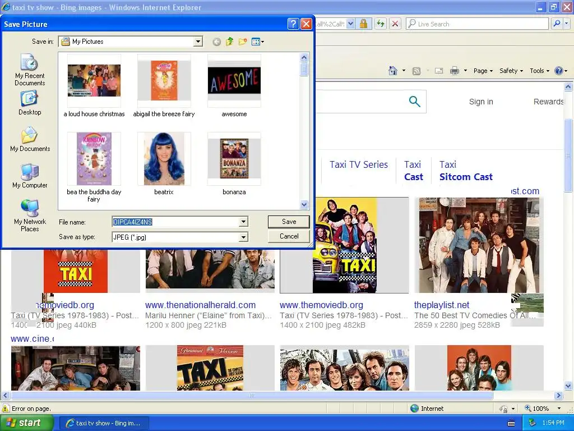Click the taxi tv show taskbar button
Image resolution: width=574 pixels, height=431 pixels.
pyautogui.click(x=104, y=423)
